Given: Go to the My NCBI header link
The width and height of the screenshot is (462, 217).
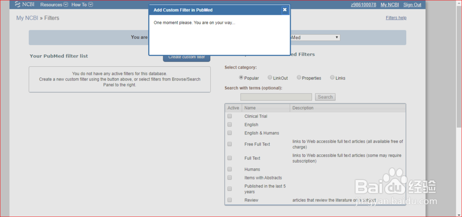Looking at the screenshot, I should [x=389, y=5].
